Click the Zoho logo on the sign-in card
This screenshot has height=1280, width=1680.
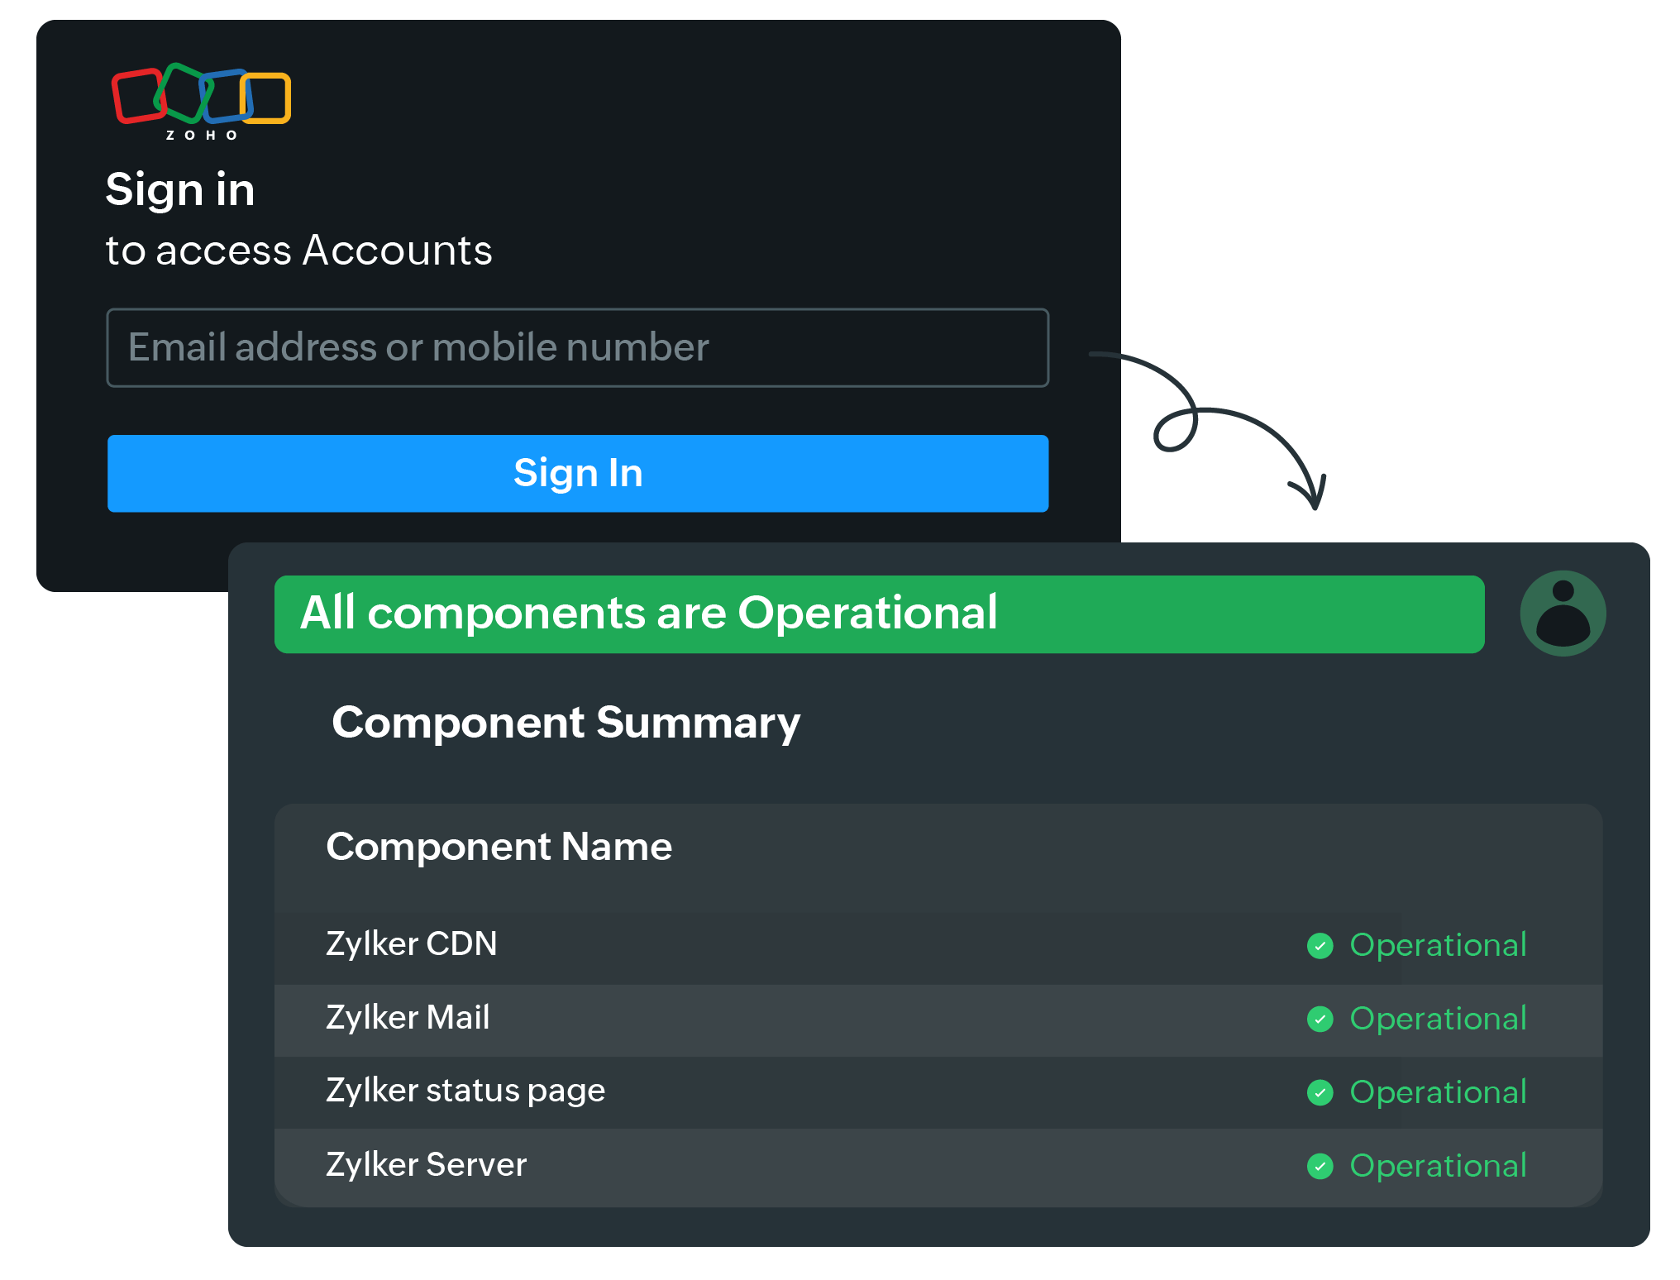point(202,102)
